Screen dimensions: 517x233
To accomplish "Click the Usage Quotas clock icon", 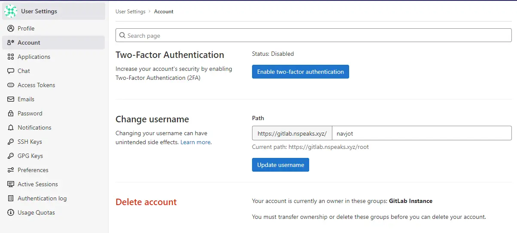I will tap(10, 212).
